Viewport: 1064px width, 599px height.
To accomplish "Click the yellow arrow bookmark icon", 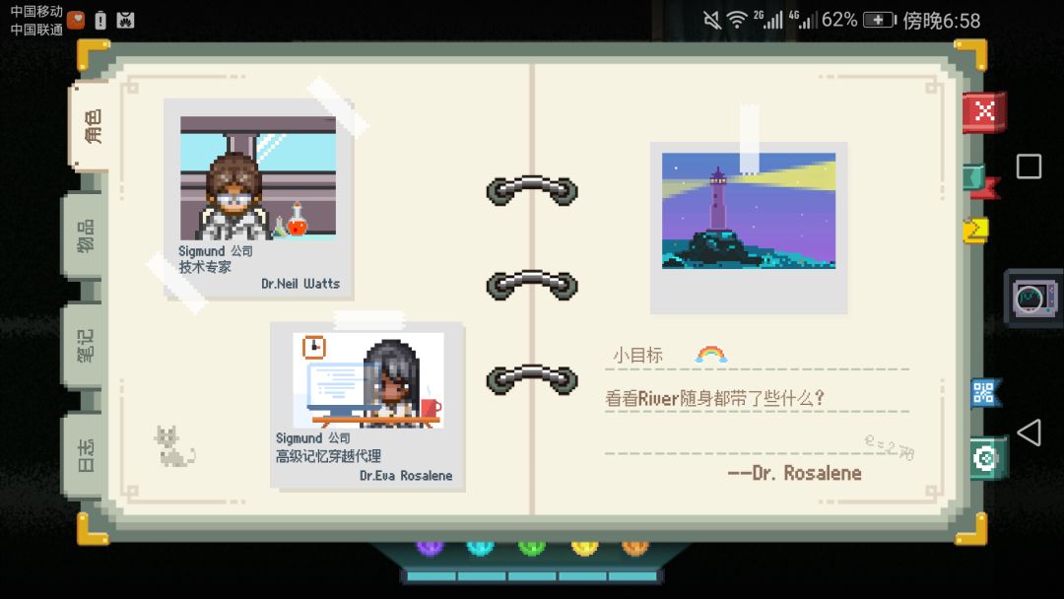I will point(975,230).
